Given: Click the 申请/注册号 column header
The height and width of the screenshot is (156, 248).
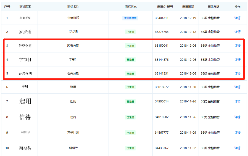Looking at the screenshot, I should tap(165, 7).
